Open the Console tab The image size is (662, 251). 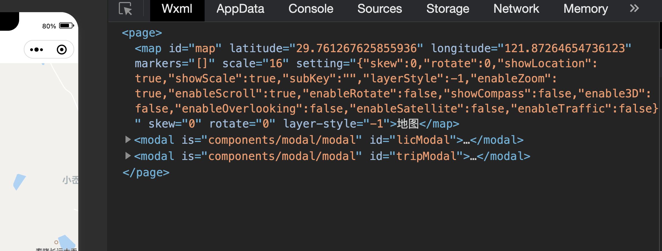(x=311, y=9)
